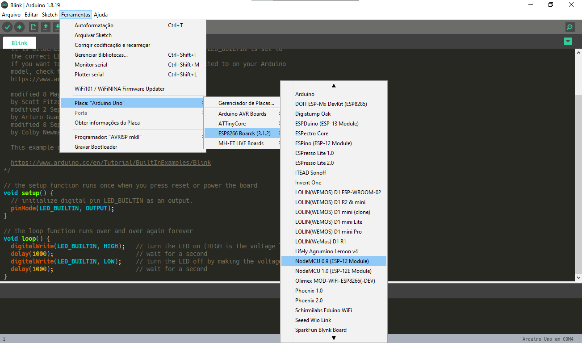
Task: Open the tab dropdown arrow at right
Action: (x=568, y=42)
